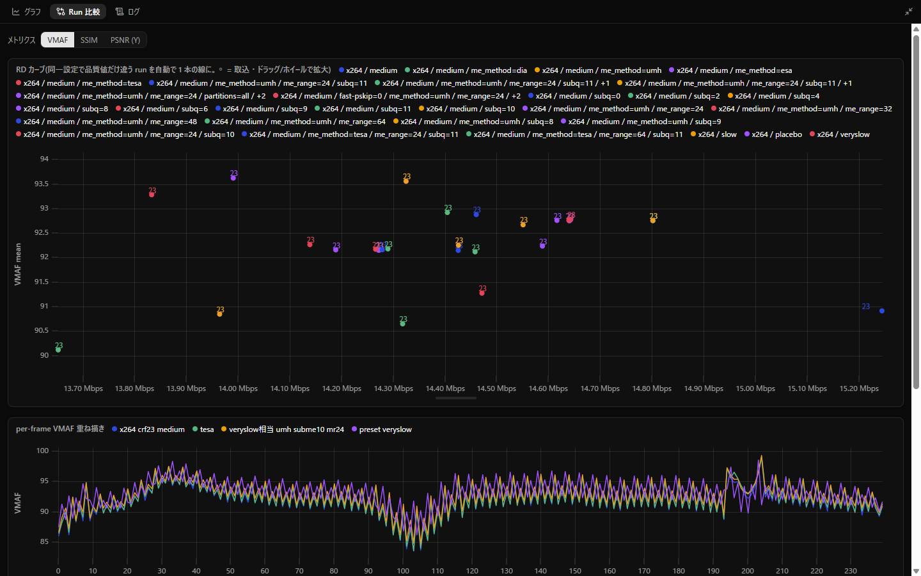Screen dimensions: 921x576
Task: Toggle the 'me_method=tesa / me_range=64 / subq=11' series
Action: pyautogui.click(x=574, y=134)
